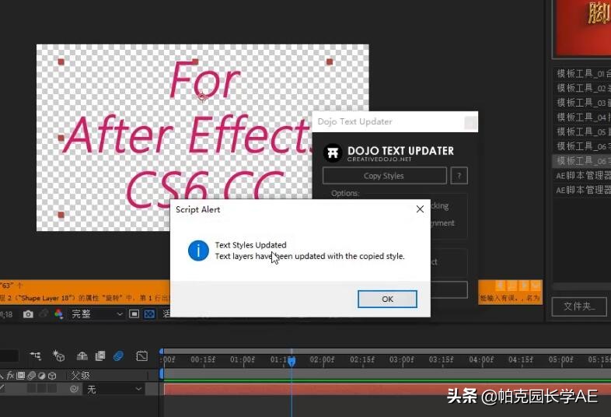Toggle the frame blending icon

tap(100, 356)
